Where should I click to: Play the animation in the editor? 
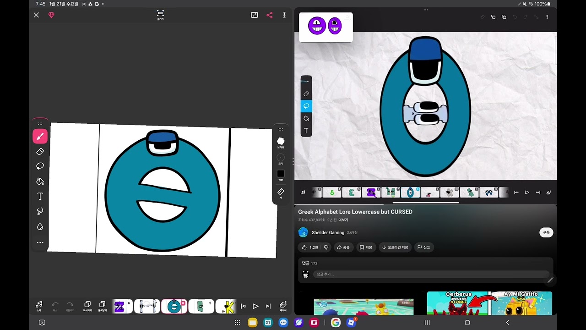click(x=255, y=306)
